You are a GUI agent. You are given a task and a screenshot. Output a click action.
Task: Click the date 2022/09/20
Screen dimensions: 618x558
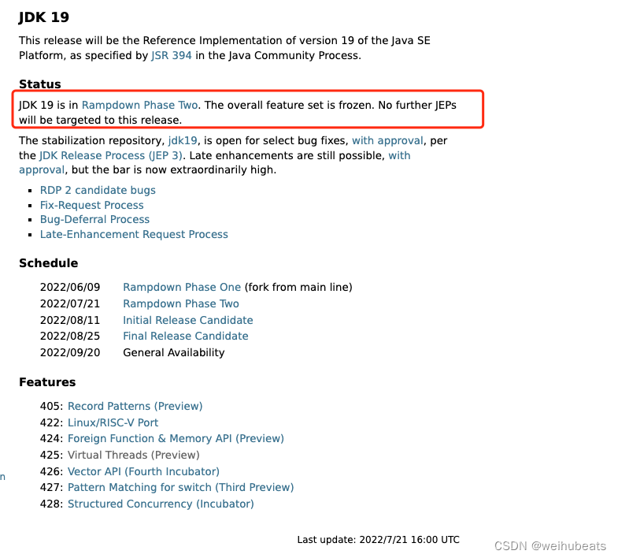(x=70, y=352)
